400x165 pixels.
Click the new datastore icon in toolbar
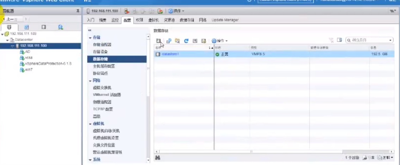click(159, 41)
